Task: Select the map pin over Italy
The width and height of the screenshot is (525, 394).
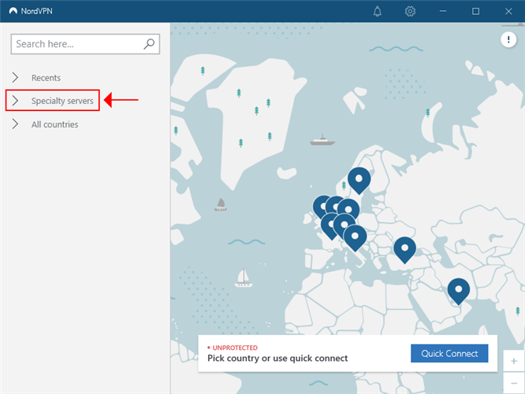Action: 355,236
